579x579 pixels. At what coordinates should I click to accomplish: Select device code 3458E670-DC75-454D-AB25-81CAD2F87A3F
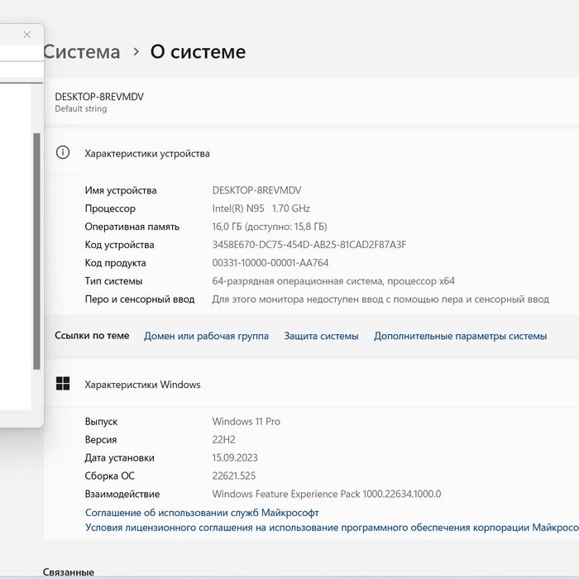pyautogui.click(x=309, y=245)
